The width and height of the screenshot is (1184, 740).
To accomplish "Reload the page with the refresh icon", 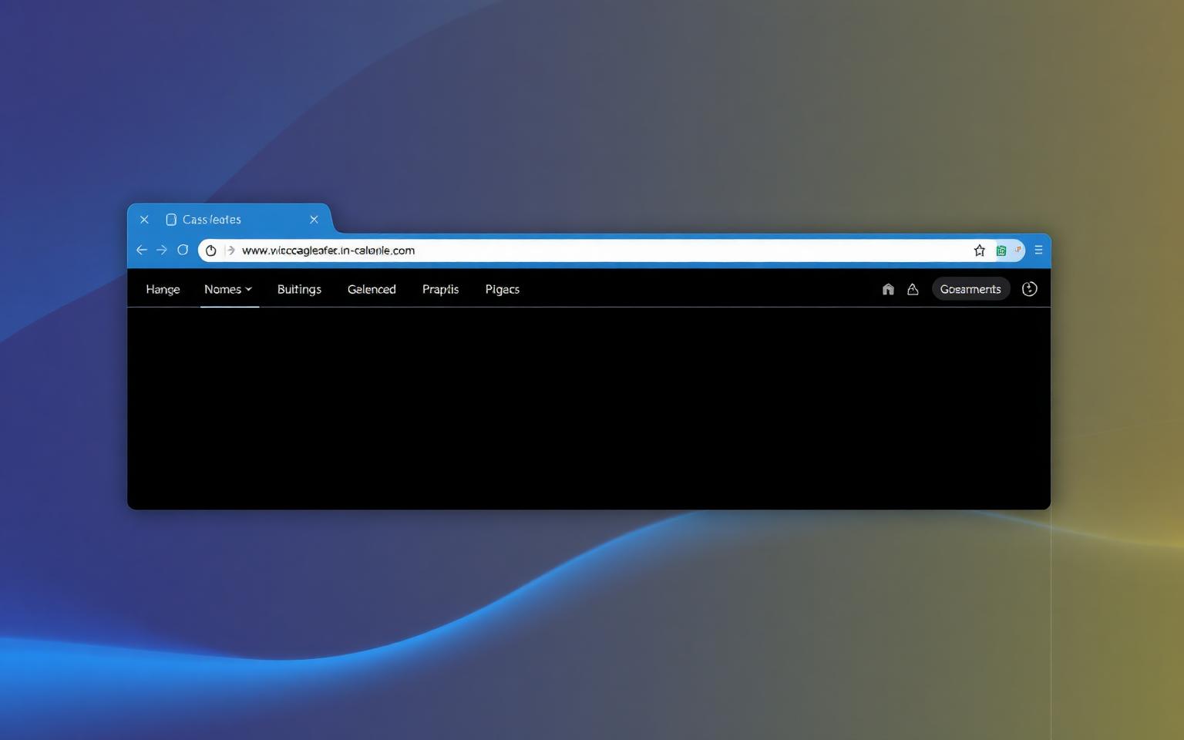I will point(183,250).
